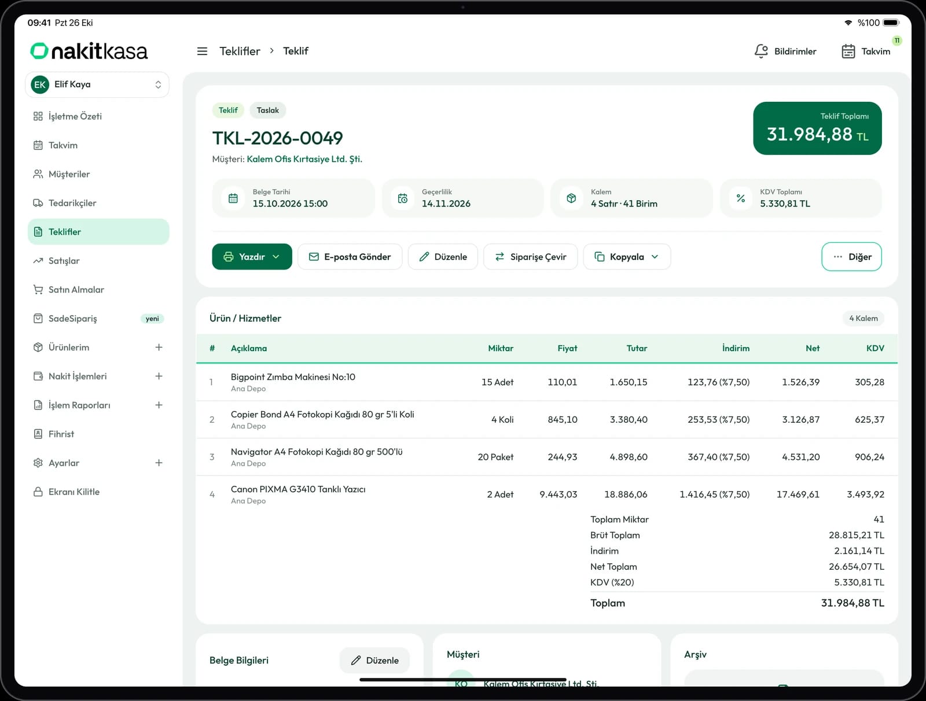This screenshot has height=701, width=926.
Task: Click the nakitkasa logo
Action: coord(89,51)
